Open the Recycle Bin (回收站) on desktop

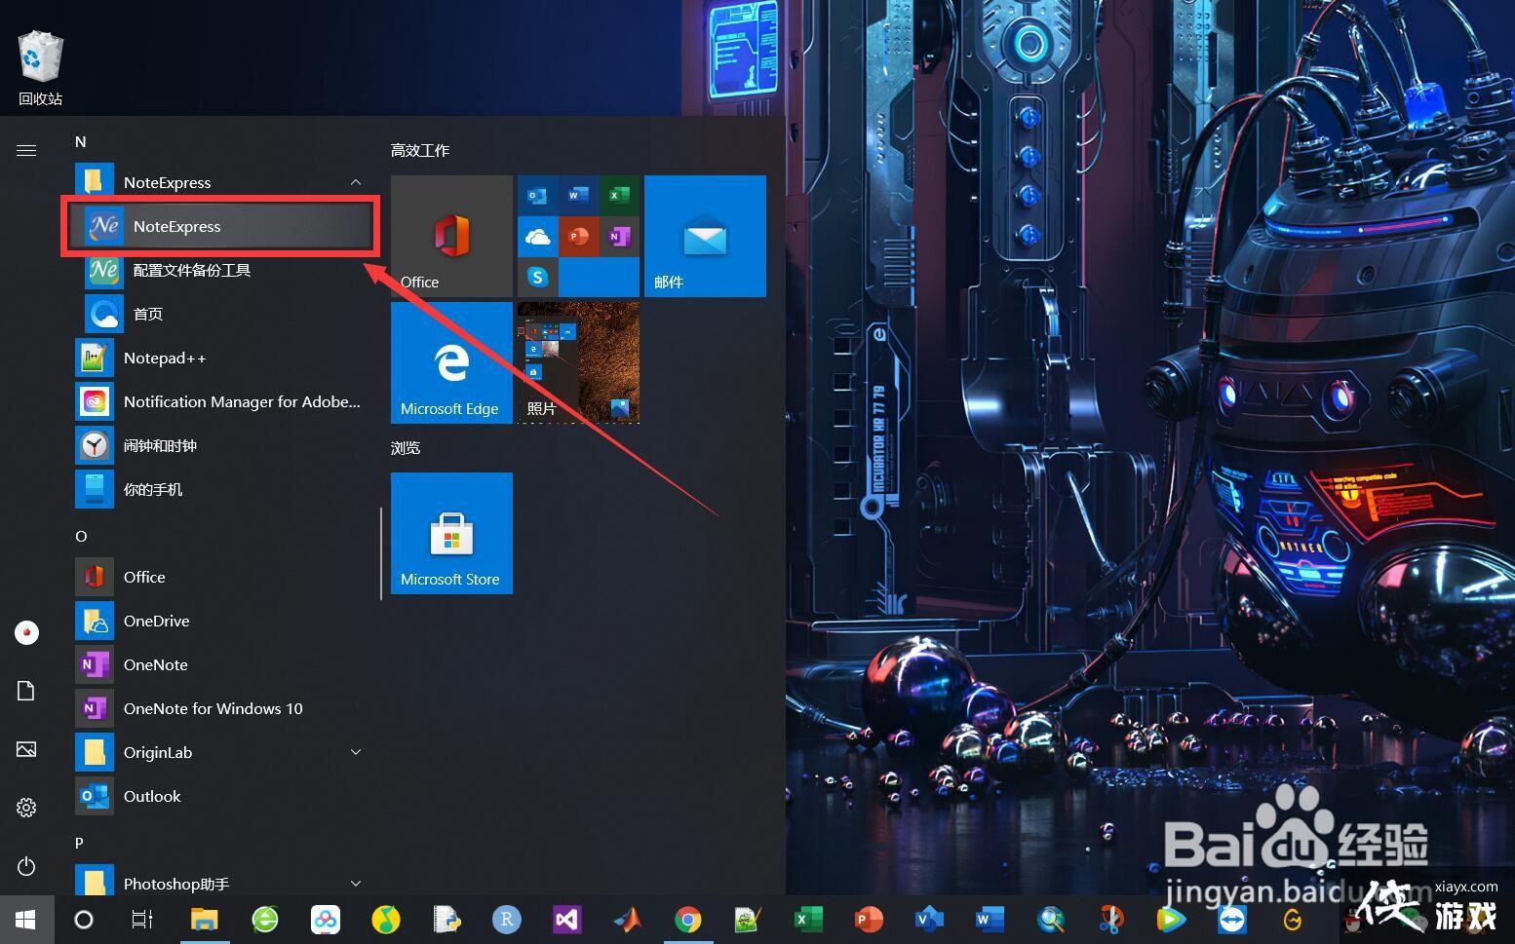[40, 68]
